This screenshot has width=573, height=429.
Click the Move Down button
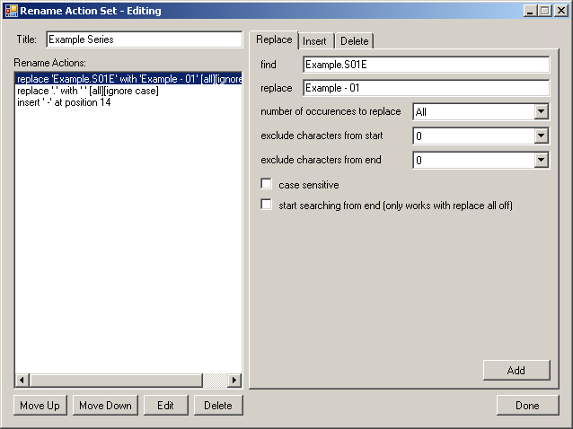click(x=105, y=405)
